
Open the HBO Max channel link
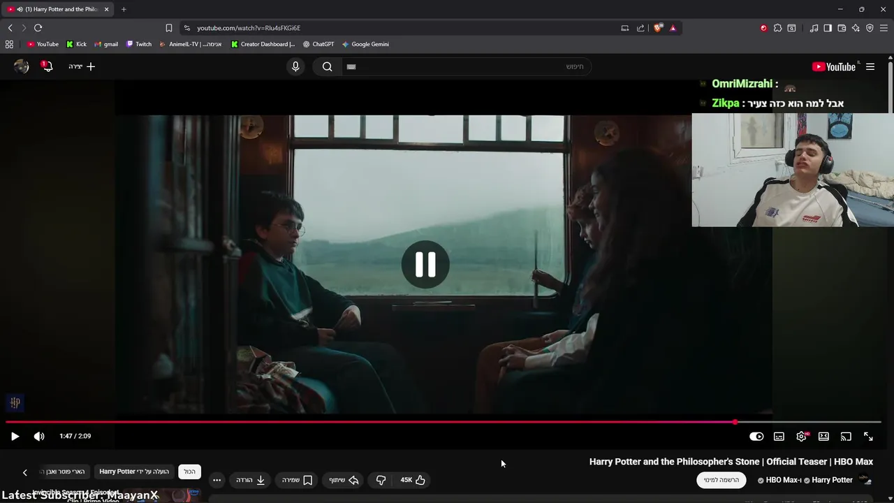(x=782, y=480)
